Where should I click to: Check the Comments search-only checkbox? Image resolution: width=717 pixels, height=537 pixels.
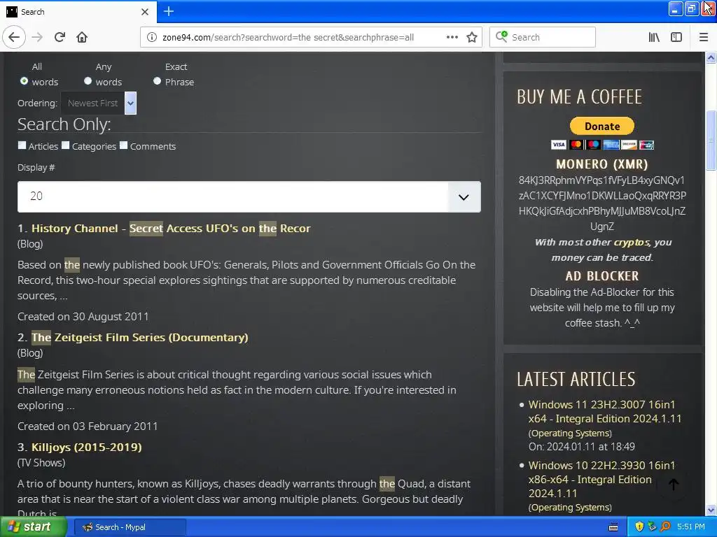(123, 145)
